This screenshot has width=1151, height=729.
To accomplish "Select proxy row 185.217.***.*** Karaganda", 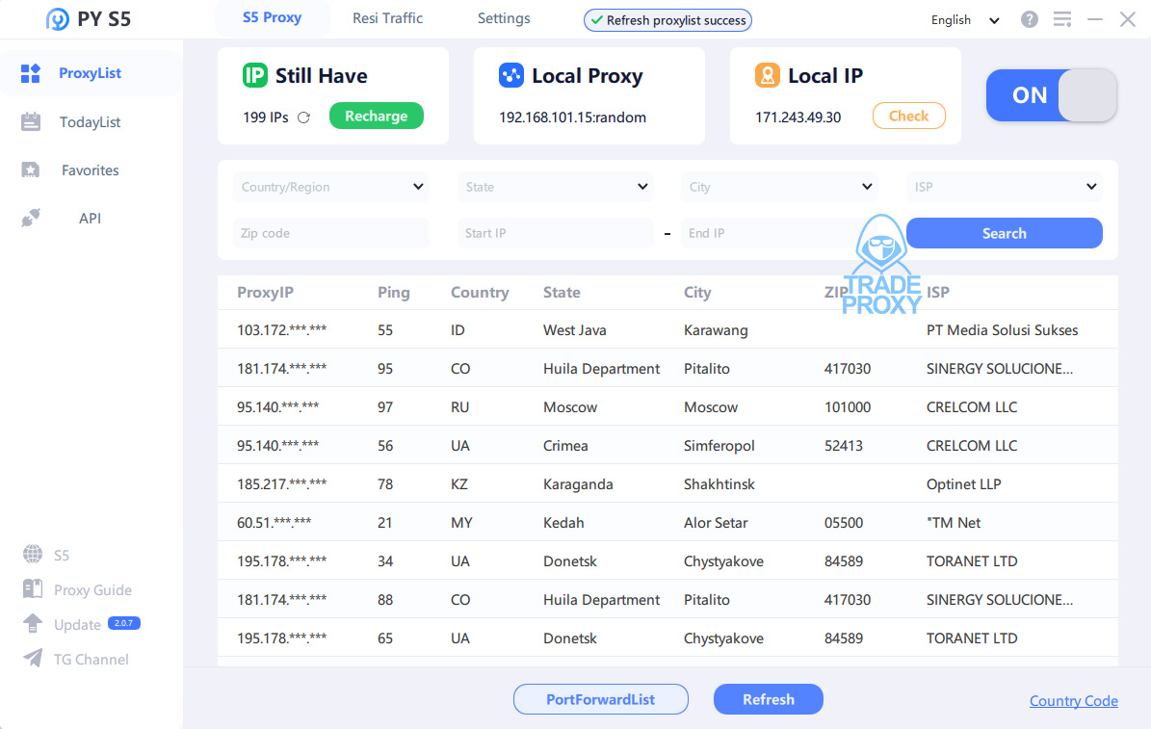I will point(667,484).
